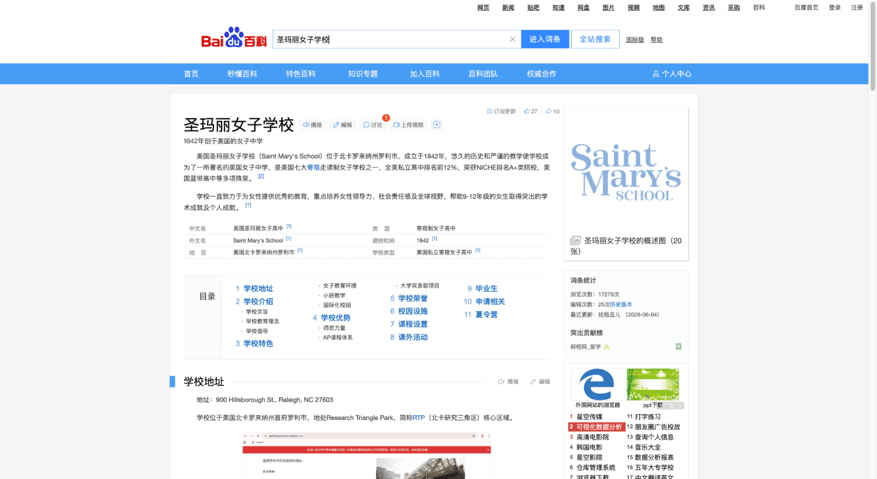Select 图片 in the top Baidu menu
The image size is (877, 479).
point(609,8)
